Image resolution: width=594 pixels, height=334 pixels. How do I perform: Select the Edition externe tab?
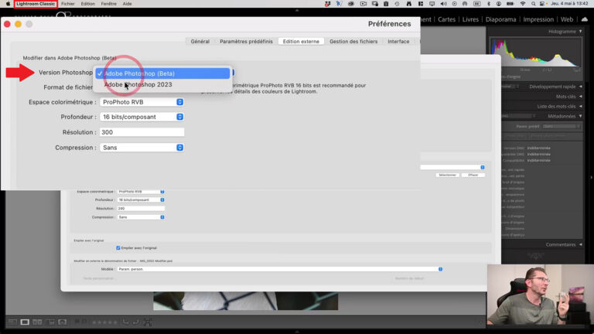point(301,41)
